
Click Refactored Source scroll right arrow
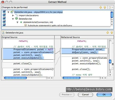[x=105, y=78]
